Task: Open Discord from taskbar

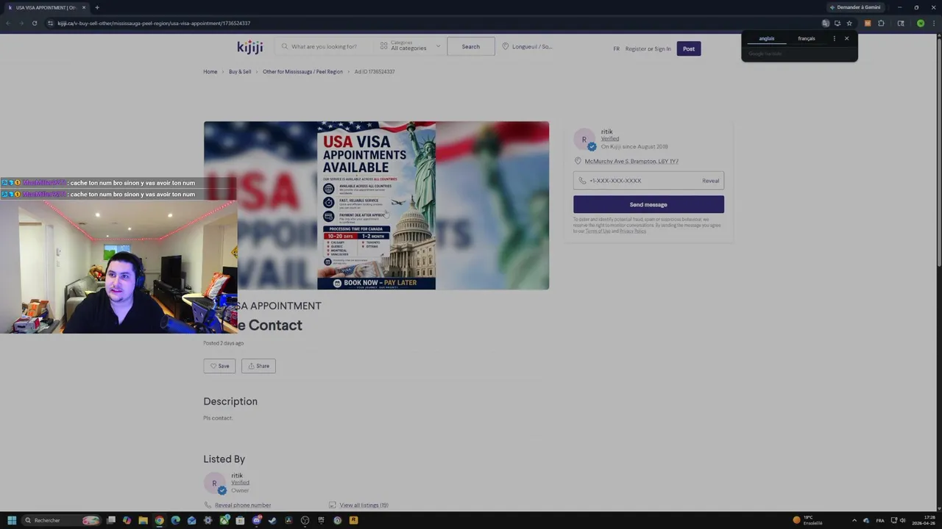Action: (256, 520)
